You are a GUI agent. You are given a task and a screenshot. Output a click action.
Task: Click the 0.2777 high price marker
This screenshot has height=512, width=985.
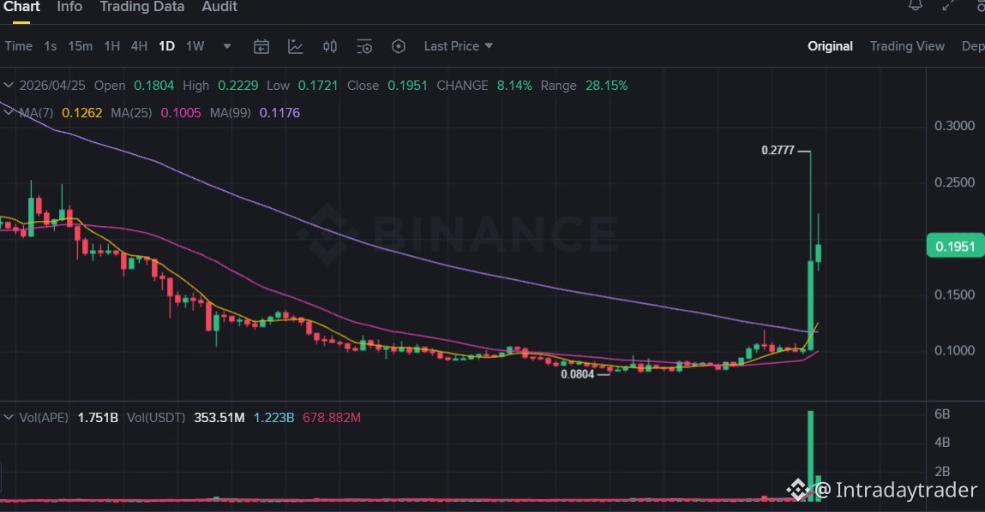pyautogui.click(x=778, y=151)
